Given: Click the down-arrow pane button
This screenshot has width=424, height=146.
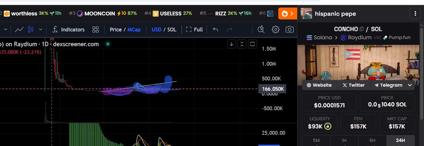Looking at the screenshot, I should 231,44.
